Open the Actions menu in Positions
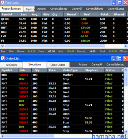Screen dimensions: 128x139 [x=41, y=9]
